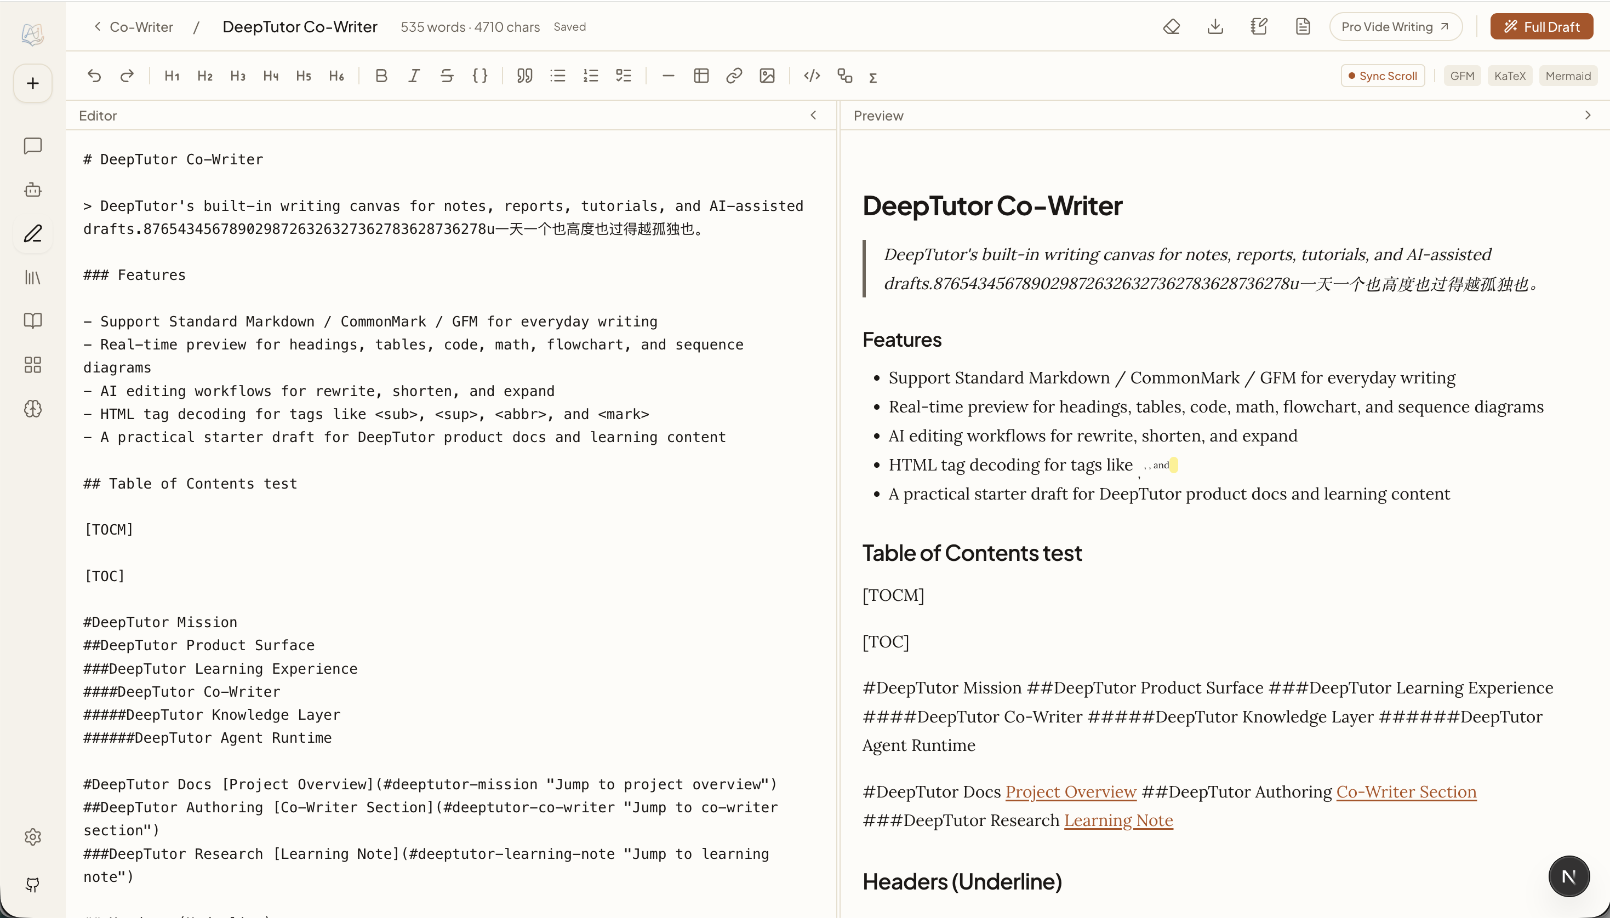Click the '### Features' line in the editor
The image size is (1610, 918).
134,275
